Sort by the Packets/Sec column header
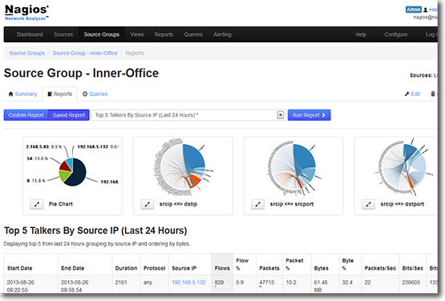 (x=380, y=268)
